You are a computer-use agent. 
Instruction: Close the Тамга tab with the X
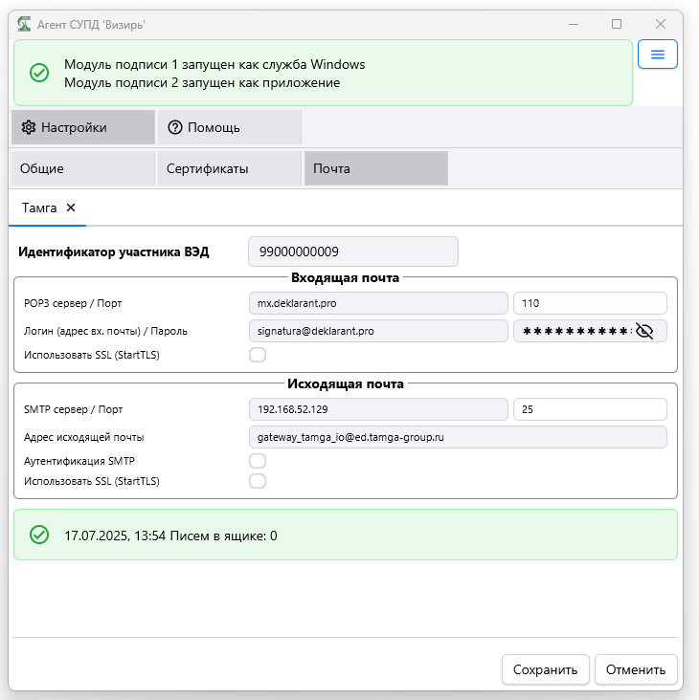[71, 208]
